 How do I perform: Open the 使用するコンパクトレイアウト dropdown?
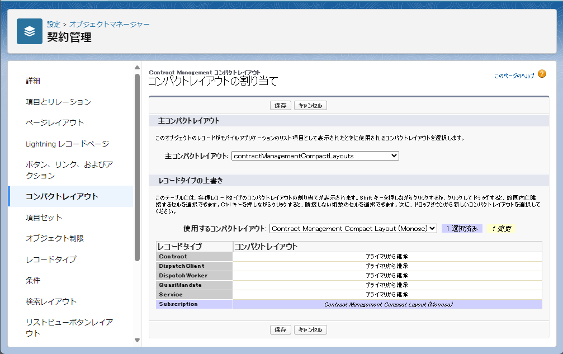click(353, 229)
